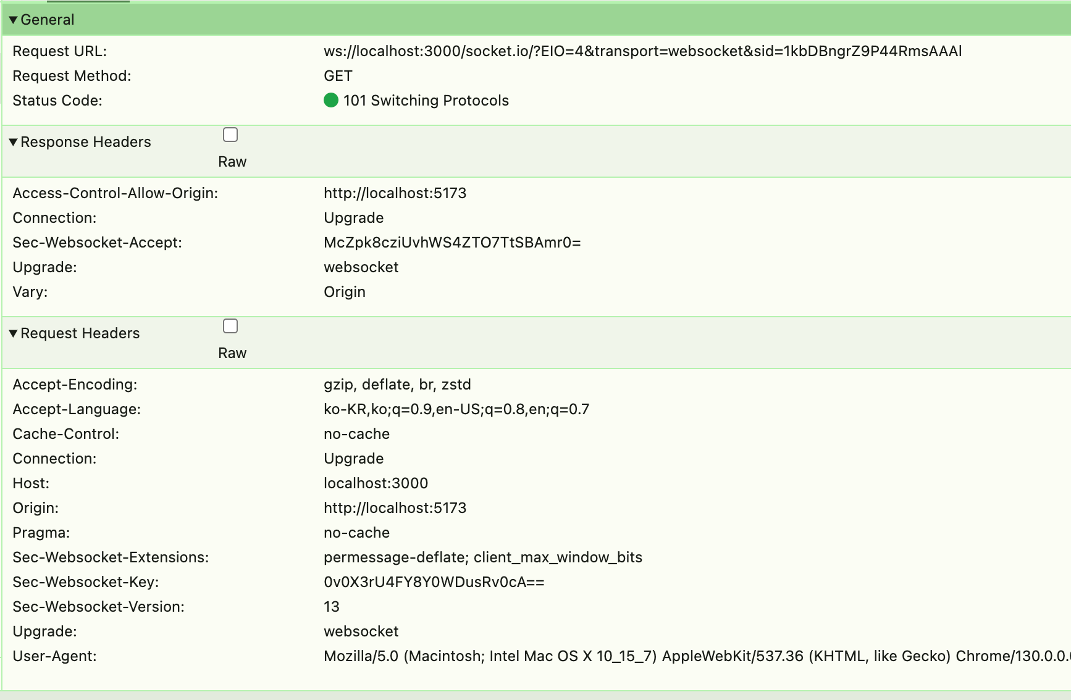1071x700 pixels.
Task: Select the Host value localhost:3000
Action: [x=376, y=483]
